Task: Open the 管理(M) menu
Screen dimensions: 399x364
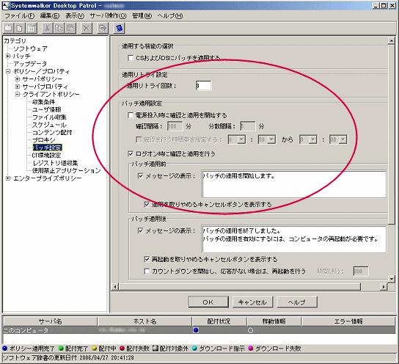Action: pyautogui.click(x=142, y=16)
